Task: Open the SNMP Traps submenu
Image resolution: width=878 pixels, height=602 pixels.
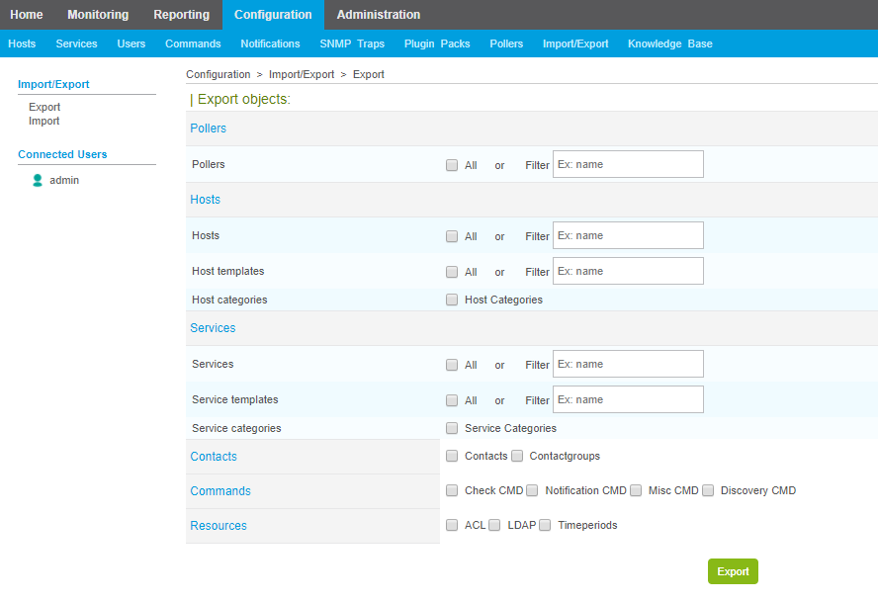Action: click(x=352, y=43)
